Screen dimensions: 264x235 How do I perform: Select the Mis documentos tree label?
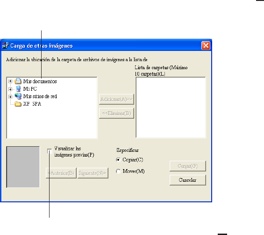[x=40, y=81]
